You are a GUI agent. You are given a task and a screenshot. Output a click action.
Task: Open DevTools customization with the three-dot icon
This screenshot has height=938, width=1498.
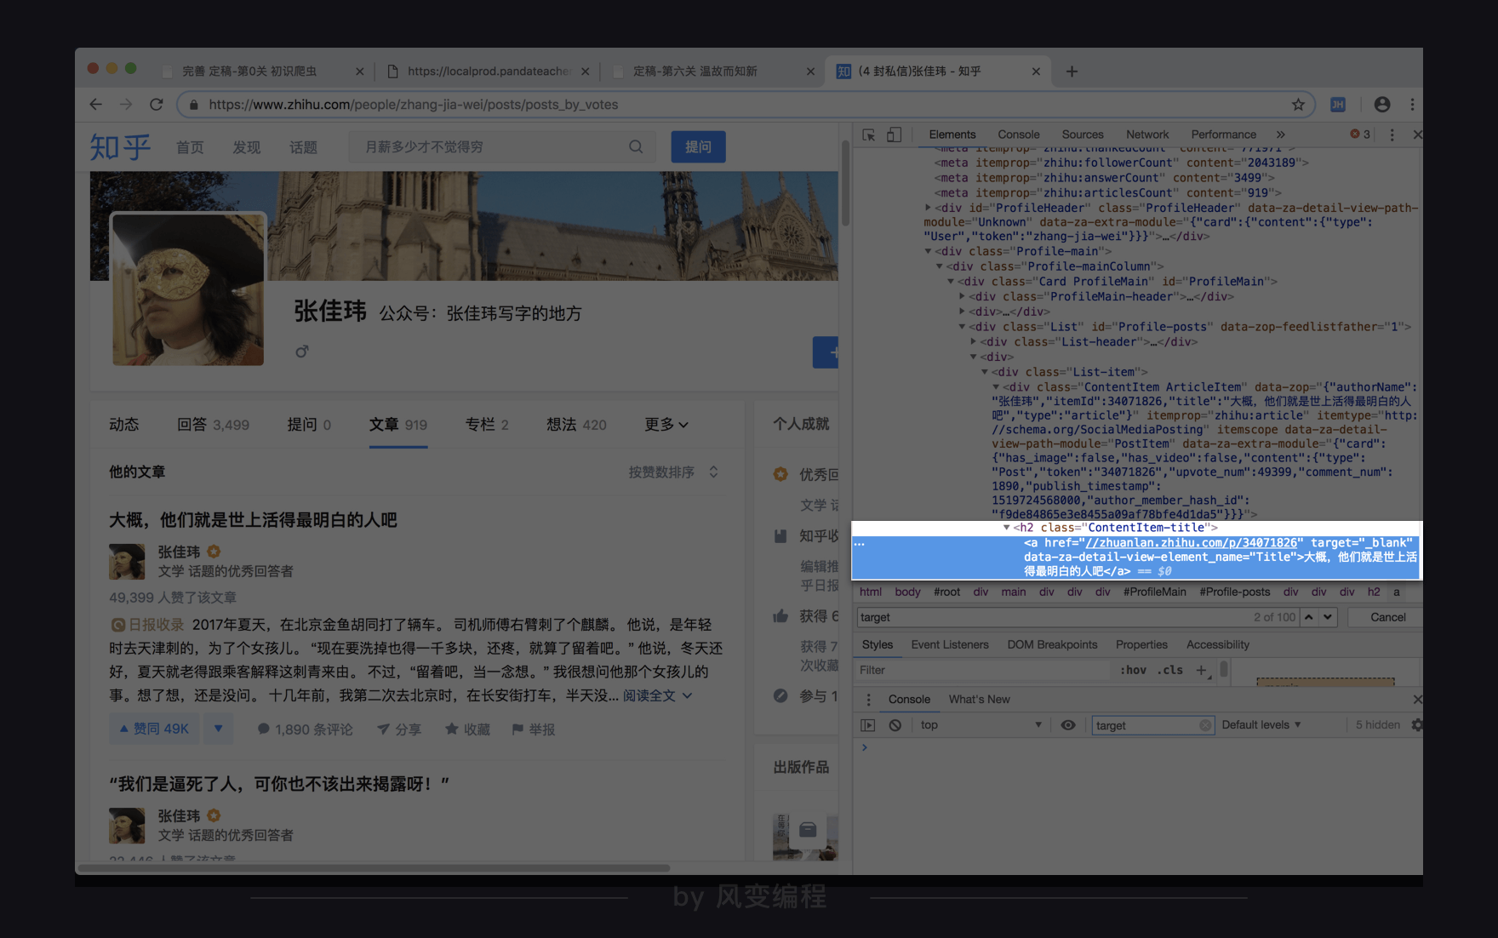[x=1392, y=134]
